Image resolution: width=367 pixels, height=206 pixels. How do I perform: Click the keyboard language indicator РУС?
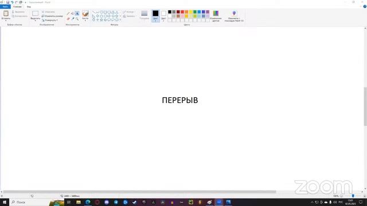tap(341, 202)
